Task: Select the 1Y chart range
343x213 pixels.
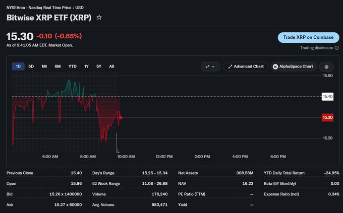Action: (86, 66)
